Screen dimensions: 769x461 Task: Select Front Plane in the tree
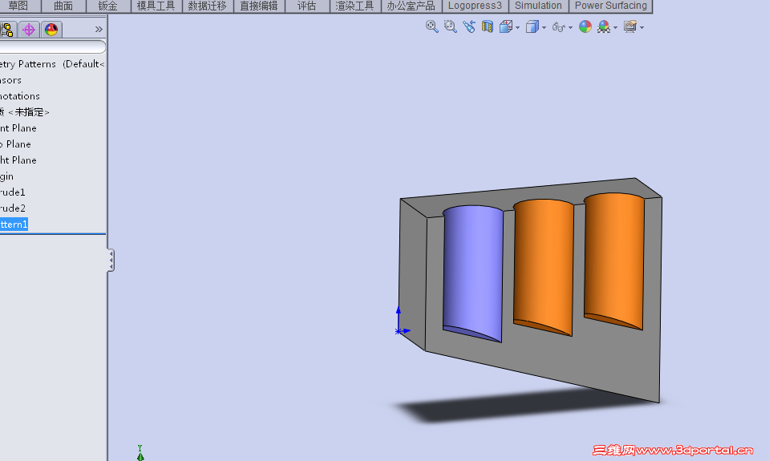tap(18, 128)
